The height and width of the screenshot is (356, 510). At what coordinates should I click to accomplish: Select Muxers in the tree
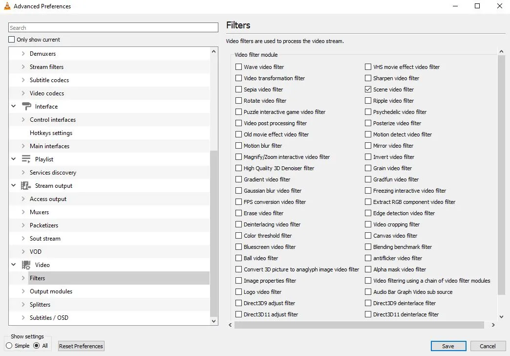point(40,212)
